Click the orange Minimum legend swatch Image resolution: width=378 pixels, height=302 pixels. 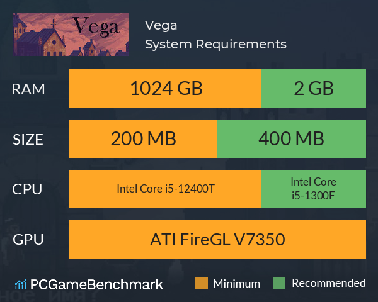point(202,283)
